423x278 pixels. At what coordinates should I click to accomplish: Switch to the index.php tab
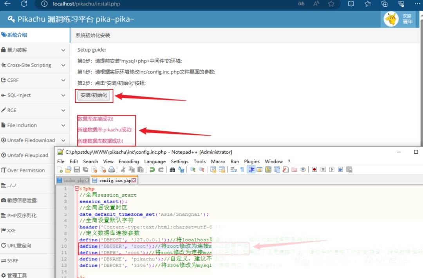pos(73,180)
